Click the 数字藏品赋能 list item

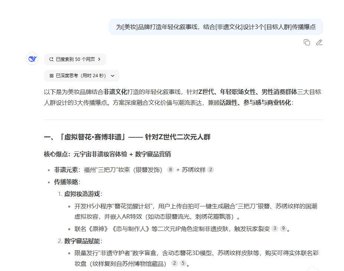click(x=82, y=241)
